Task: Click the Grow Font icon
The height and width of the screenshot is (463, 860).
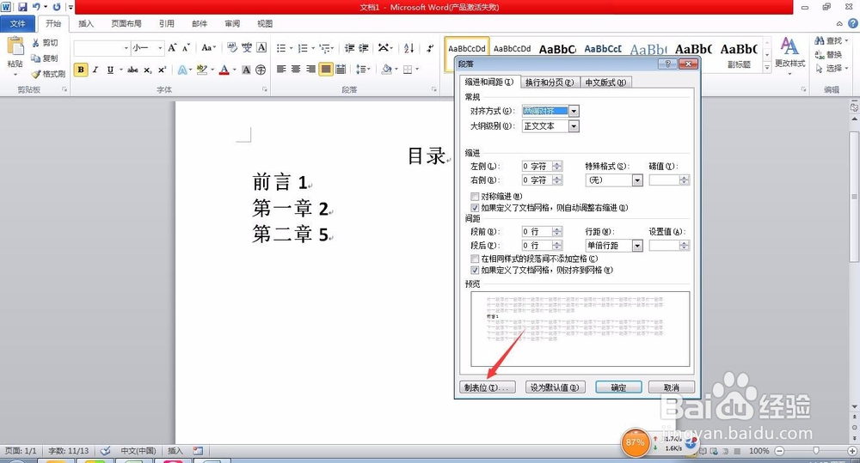Action: coord(172,47)
